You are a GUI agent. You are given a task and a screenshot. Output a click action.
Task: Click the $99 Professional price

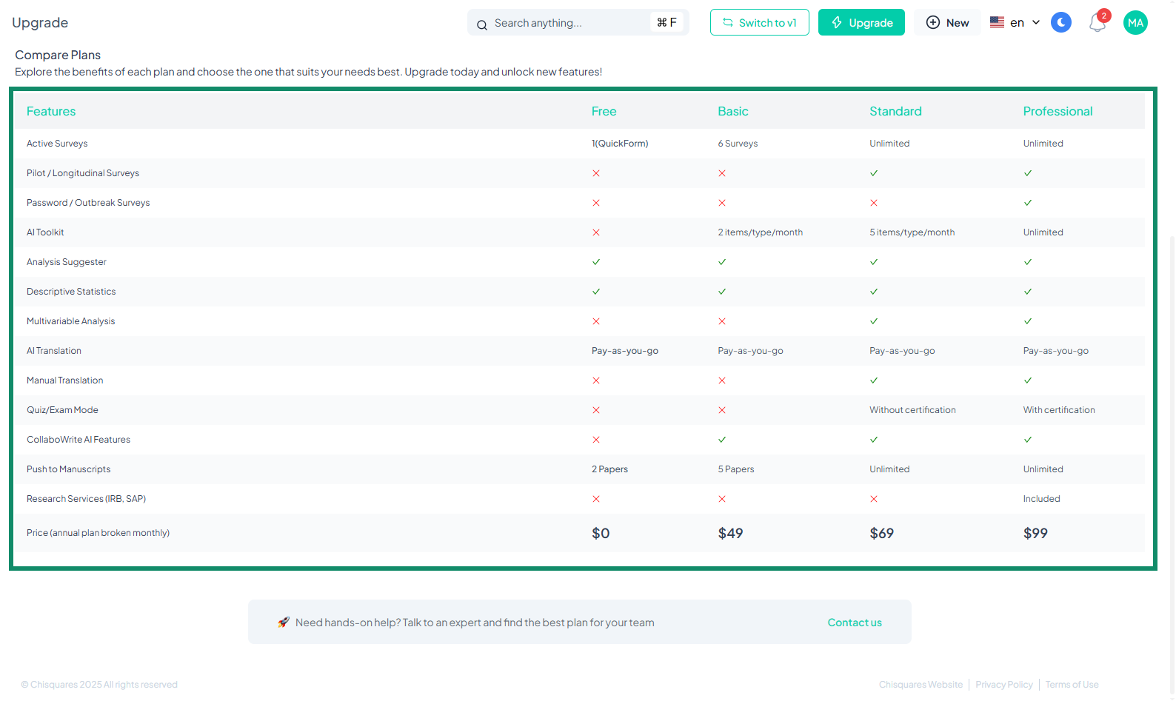pyautogui.click(x=1035, y=534)
